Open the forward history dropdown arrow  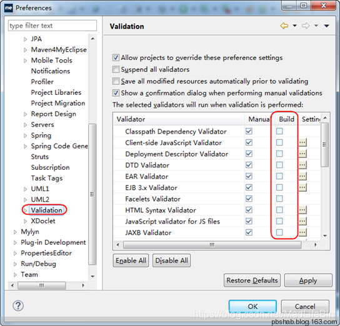[x=316, y=26]
